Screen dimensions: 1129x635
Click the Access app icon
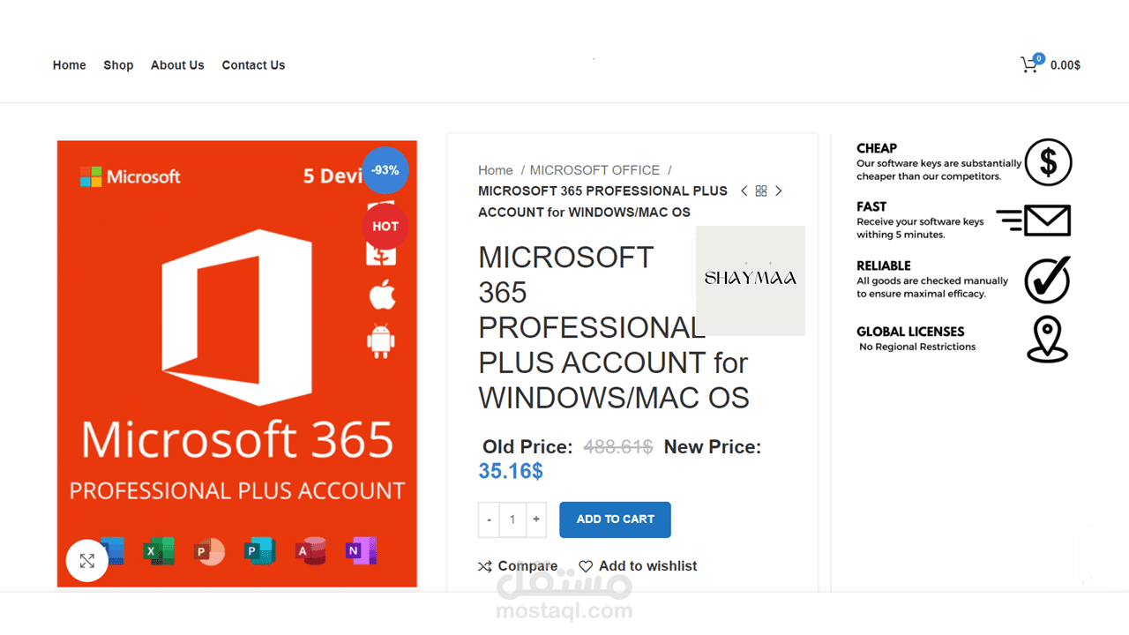[x=310, y=551]
